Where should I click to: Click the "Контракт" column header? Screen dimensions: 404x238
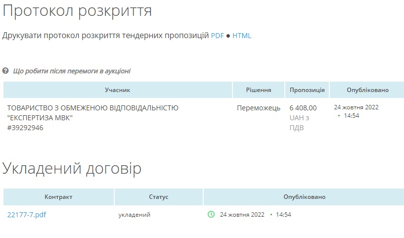click(x=58, y=197)
